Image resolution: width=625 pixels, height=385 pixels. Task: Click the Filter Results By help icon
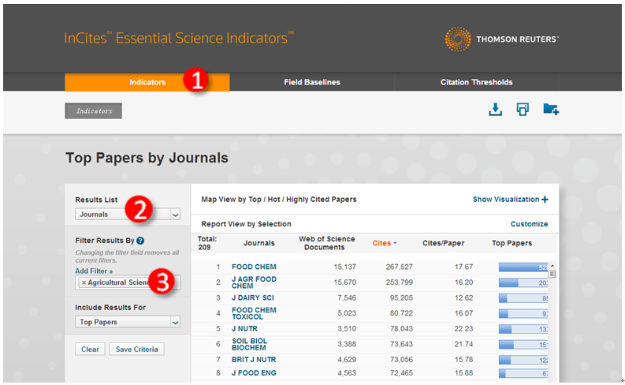coord(140,241)
